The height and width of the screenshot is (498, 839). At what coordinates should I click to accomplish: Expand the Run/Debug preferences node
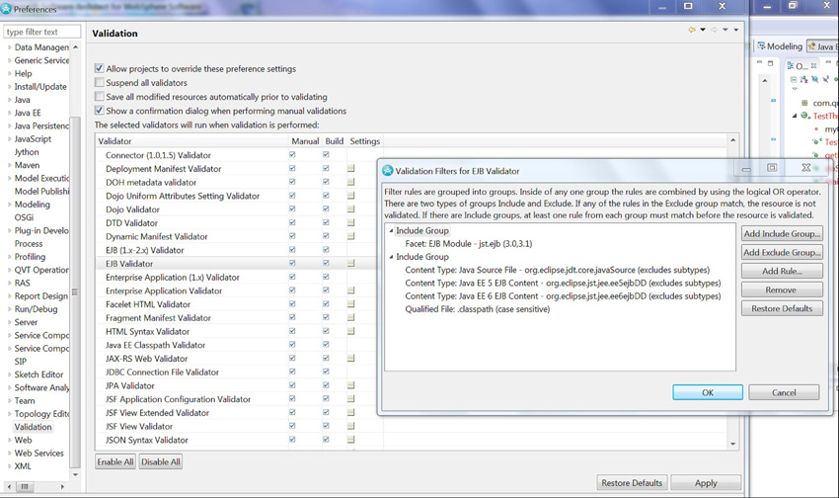9,309
